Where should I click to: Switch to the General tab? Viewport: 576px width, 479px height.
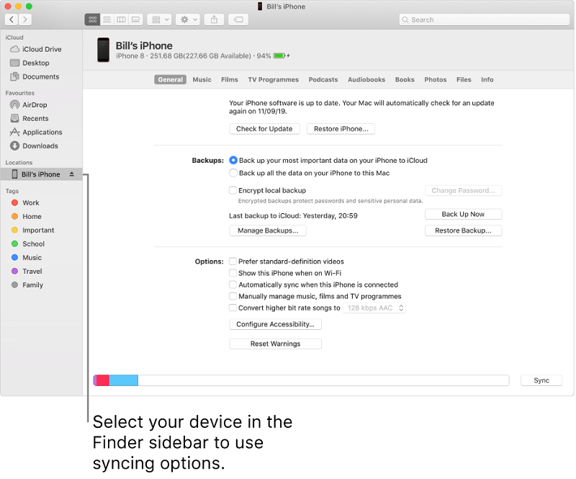click(170, 79)
